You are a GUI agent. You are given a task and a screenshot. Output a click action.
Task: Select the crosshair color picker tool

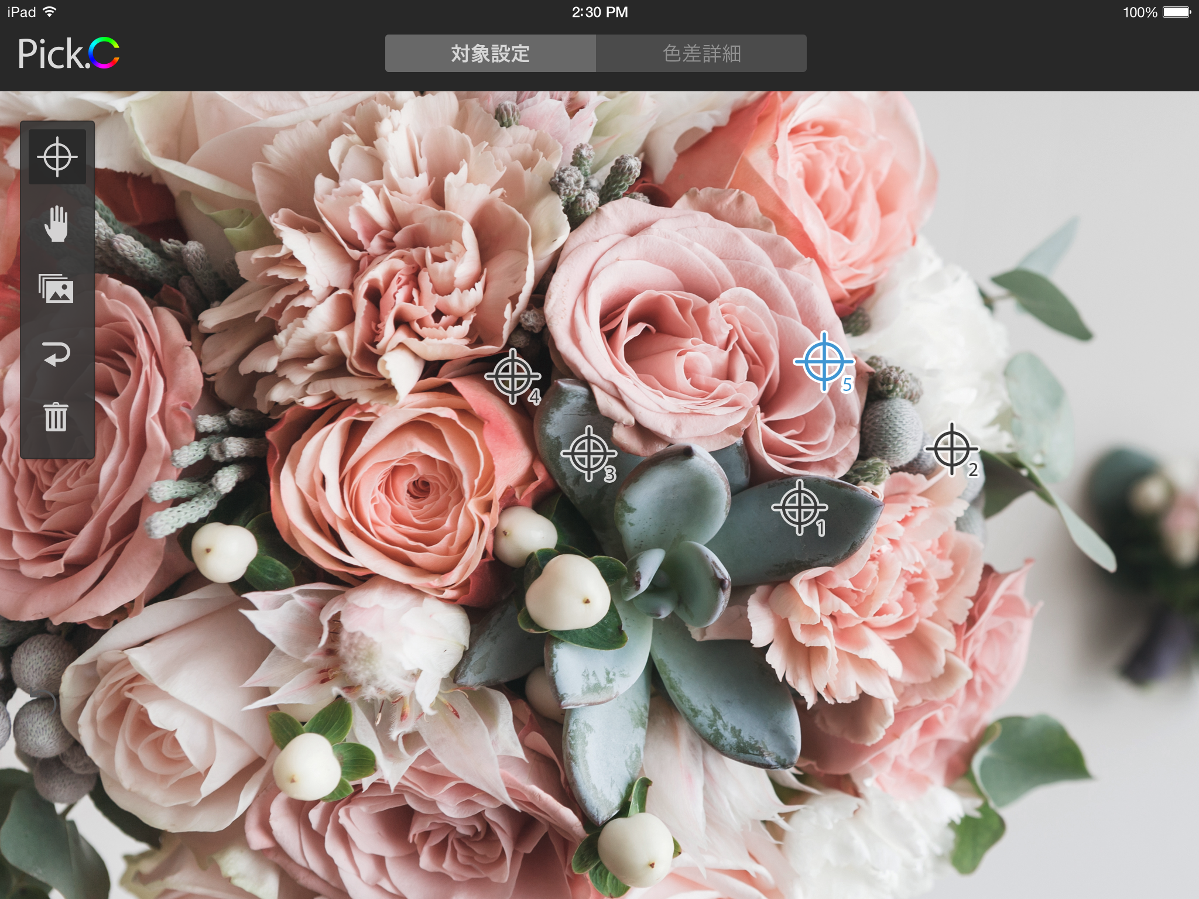pyautogui.click(x=57, y=157)
